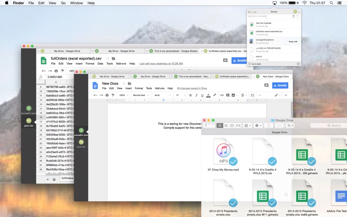Open Test info 2.gsheet in recent list
This screenshot has width=347, height=217.
click(274, 24)
